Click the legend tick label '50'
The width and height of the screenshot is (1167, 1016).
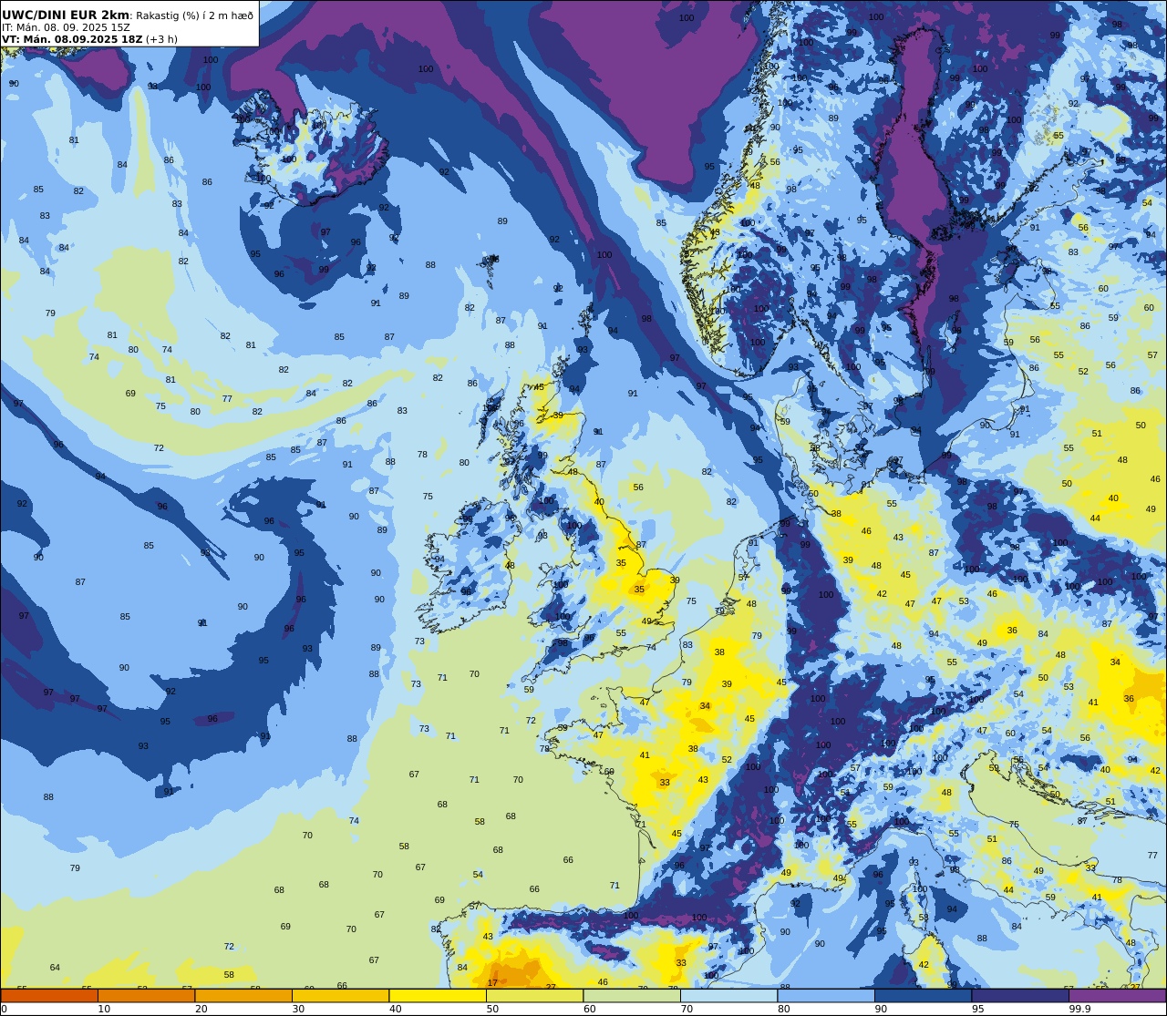click(x=492, y=1009)
